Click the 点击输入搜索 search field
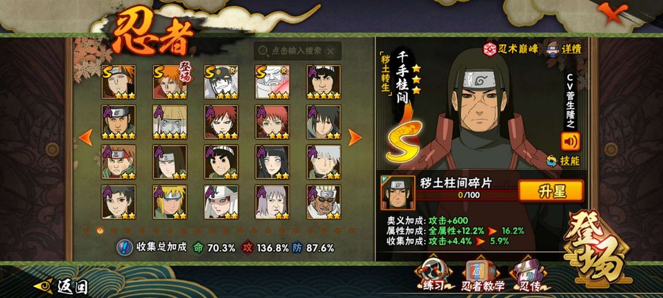This screenshot has width=663, height=298. point(298,51)
